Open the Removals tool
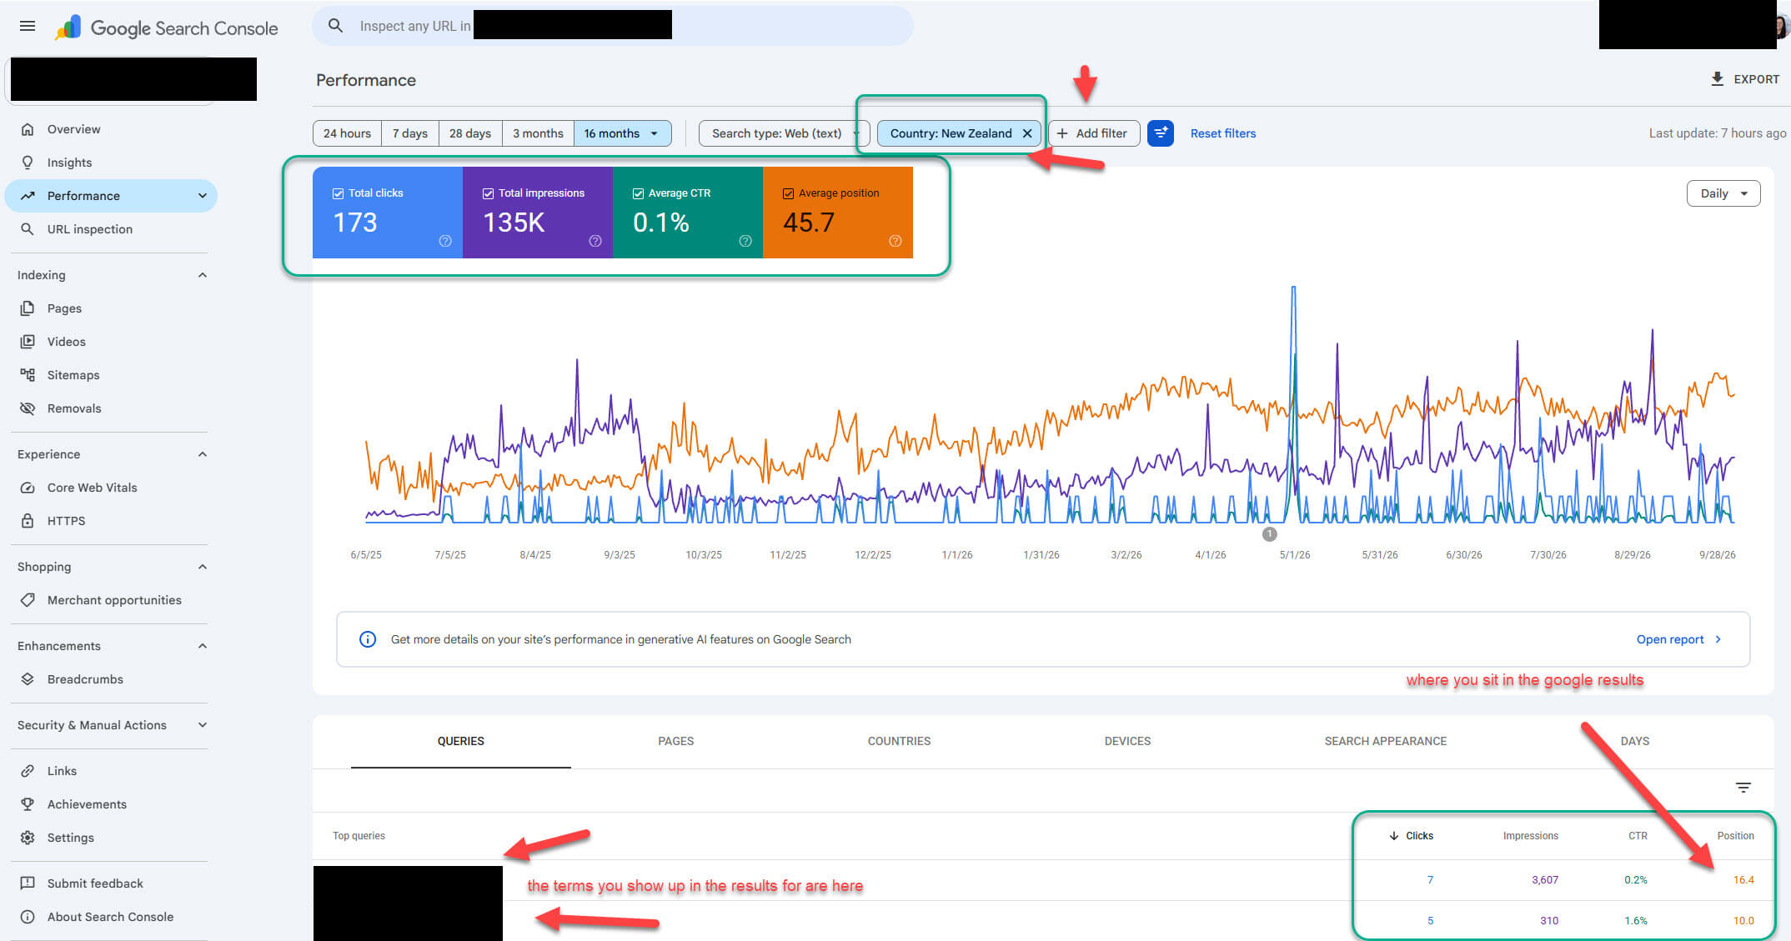1791x941 pixels. point(74,408)
